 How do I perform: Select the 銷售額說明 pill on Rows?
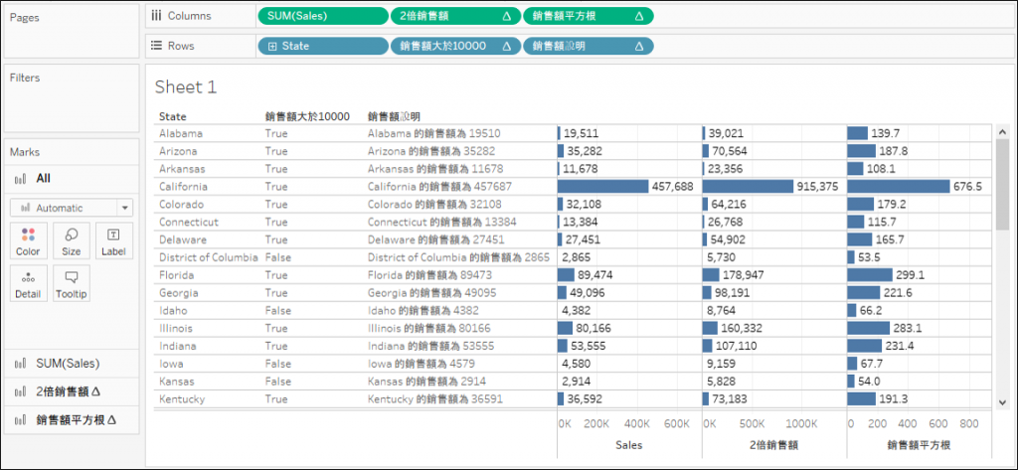(x=589, y=46)
